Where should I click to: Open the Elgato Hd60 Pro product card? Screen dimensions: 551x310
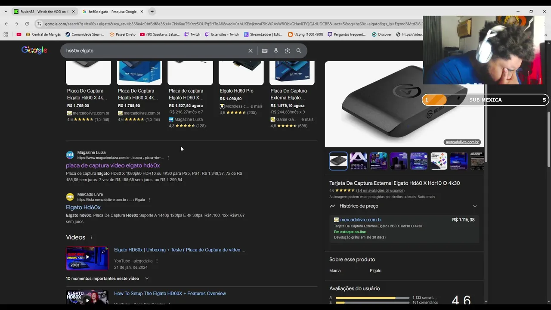tap(241, 88)
